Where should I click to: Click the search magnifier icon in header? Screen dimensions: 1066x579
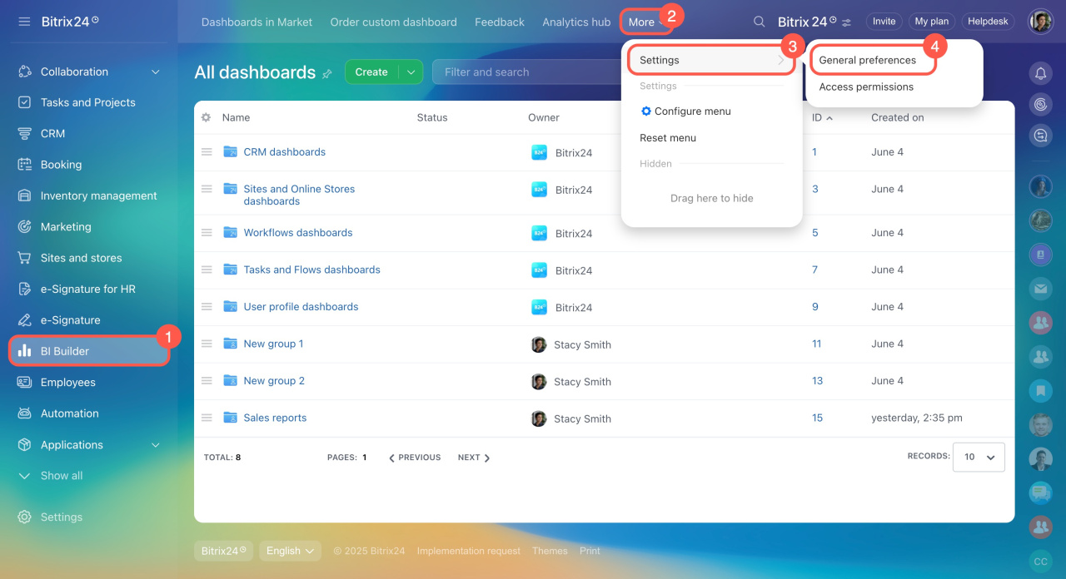[759, 22]
